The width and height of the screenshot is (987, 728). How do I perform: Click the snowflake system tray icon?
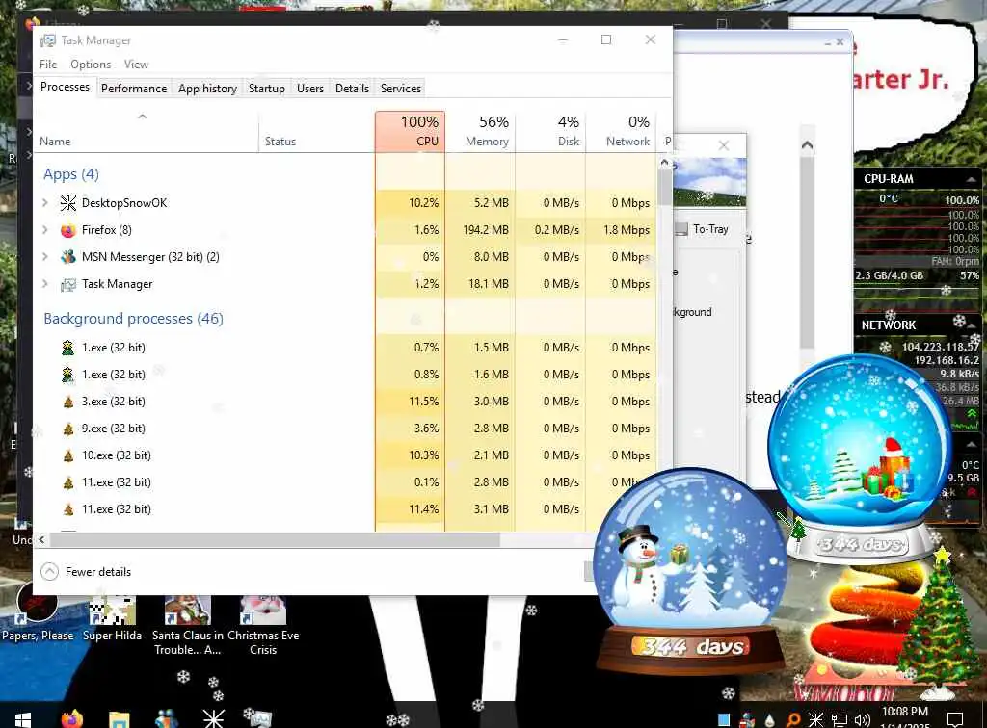point(815,720)
